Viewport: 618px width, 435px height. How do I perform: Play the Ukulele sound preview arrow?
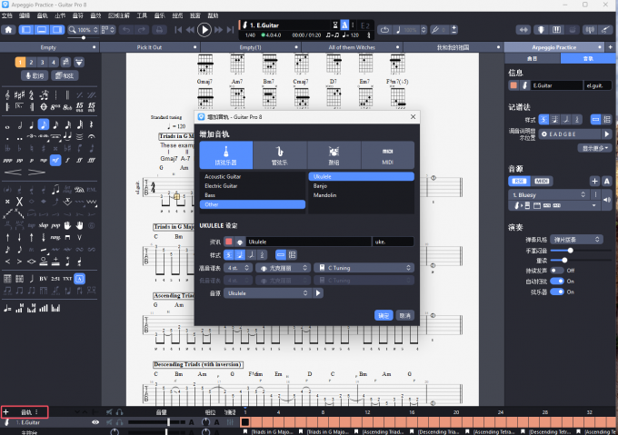(318, 293)
